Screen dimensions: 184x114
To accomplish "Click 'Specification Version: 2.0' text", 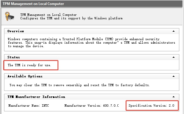I will (151, 106).
